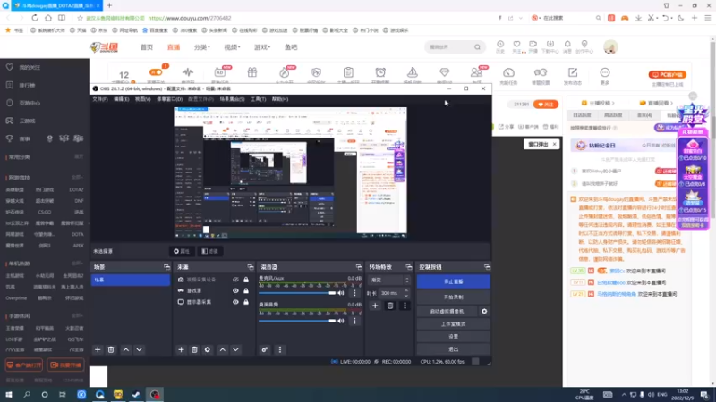Expand the 游戏 dropdown in Douyu nav
This screenshot has width=716, height=402.
click(x=262, y=47)
